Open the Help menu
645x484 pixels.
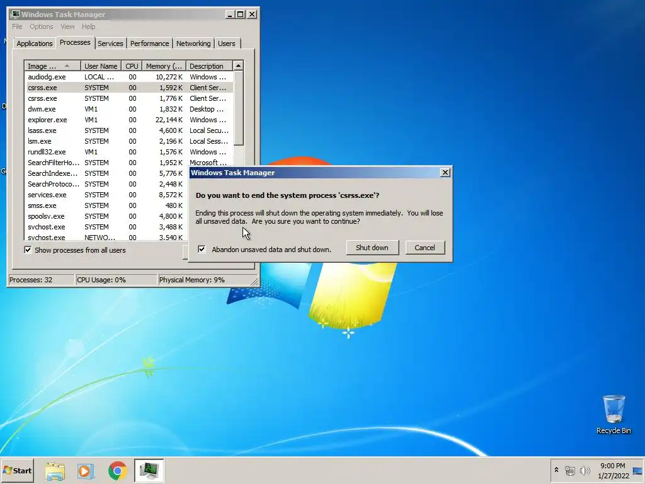88,26
